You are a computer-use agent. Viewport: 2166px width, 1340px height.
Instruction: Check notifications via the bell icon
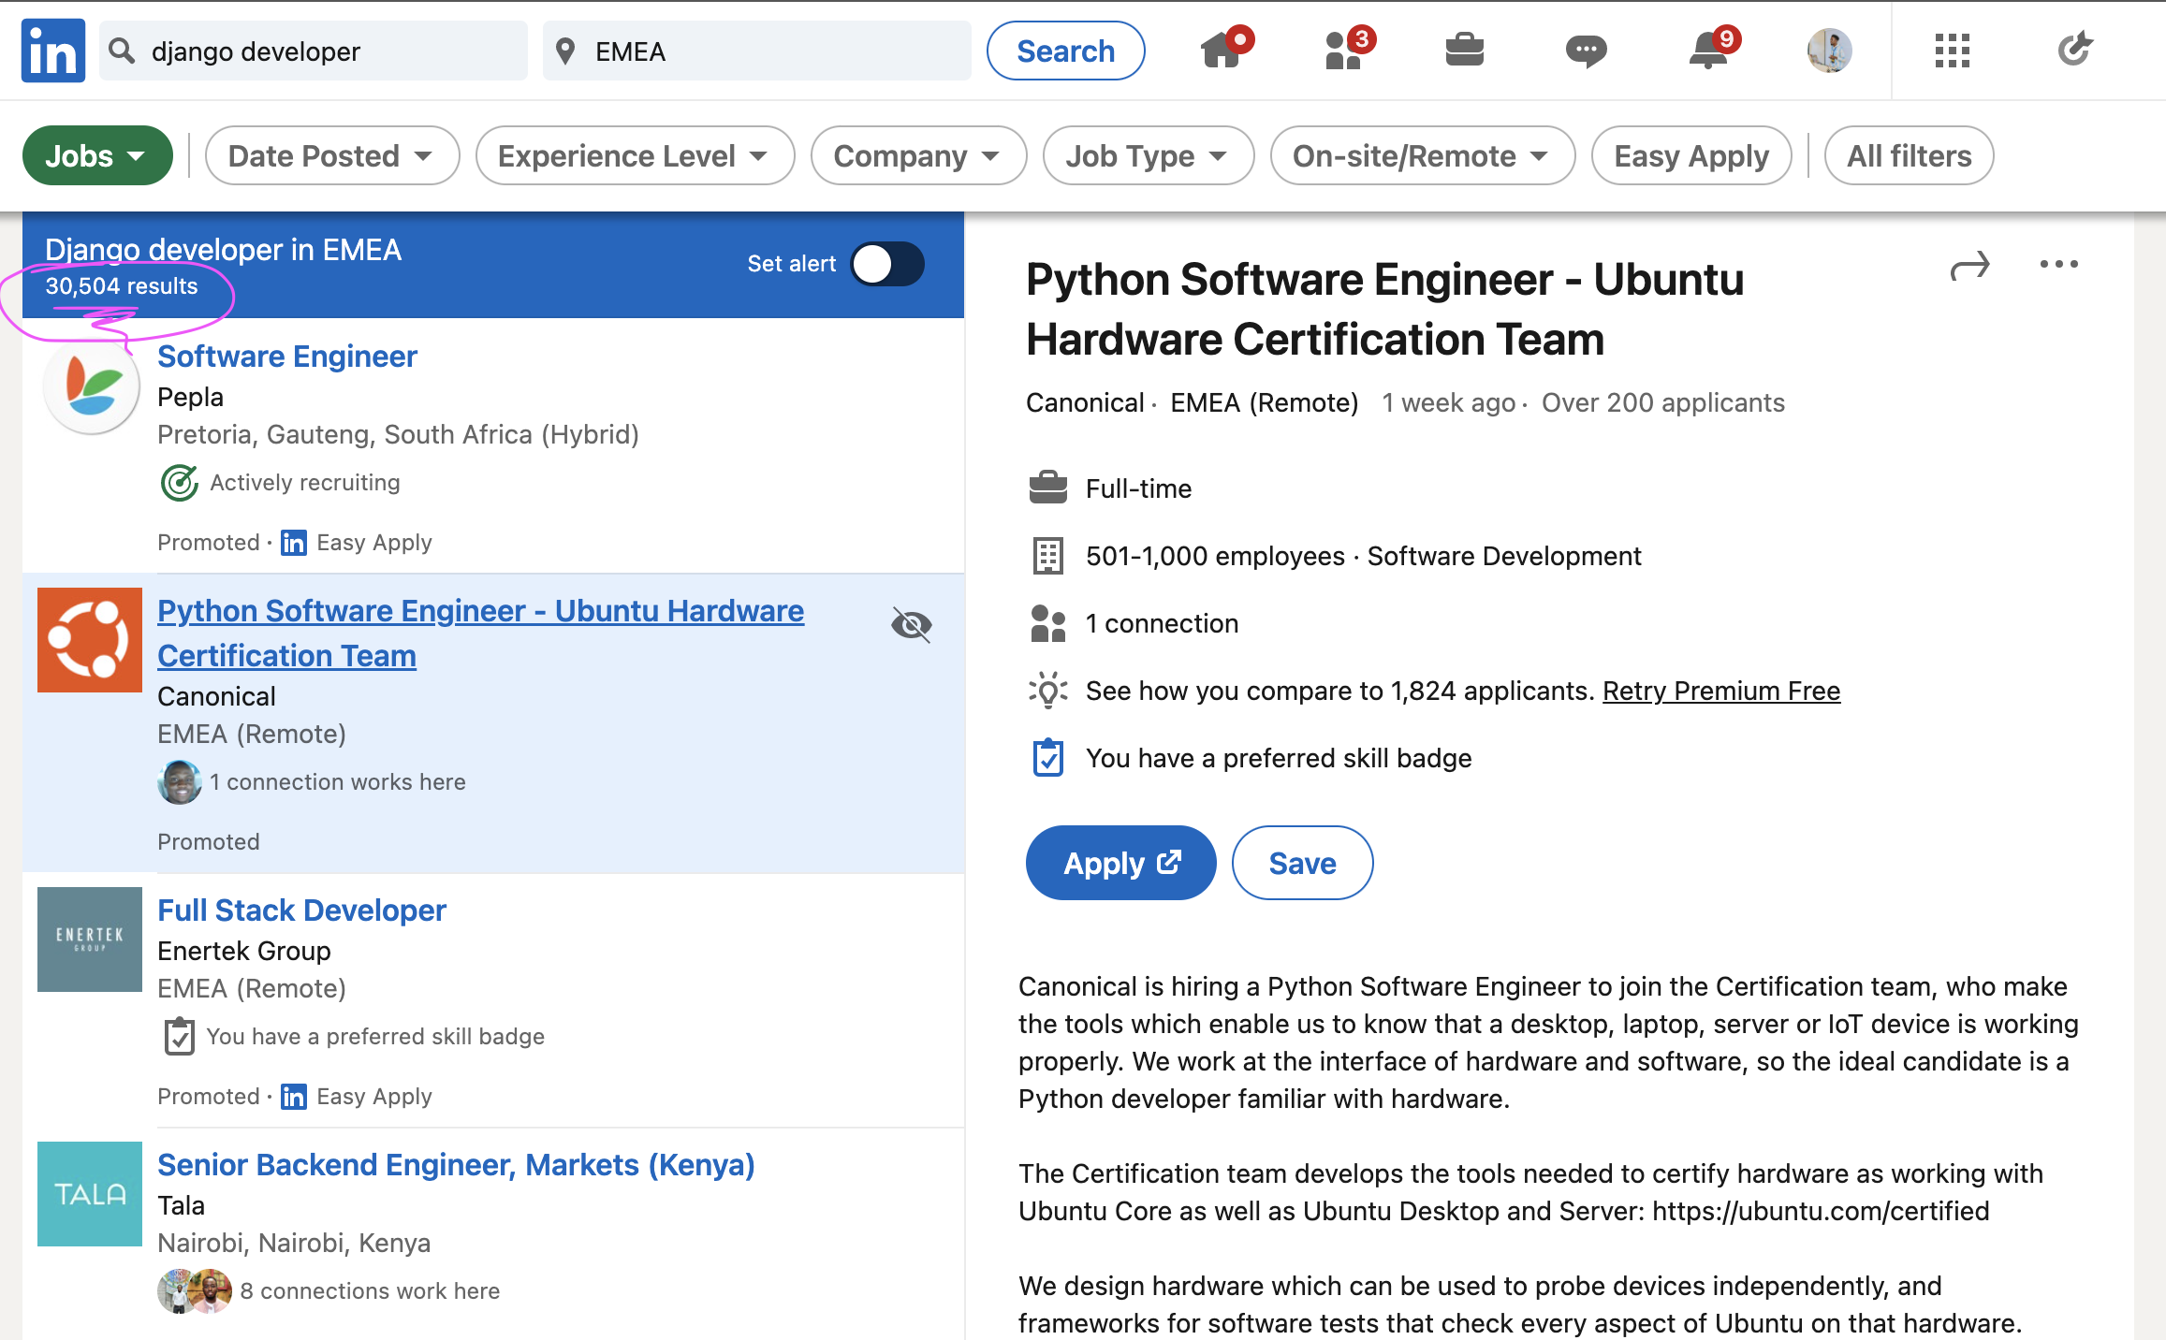tap(1707, 51)
